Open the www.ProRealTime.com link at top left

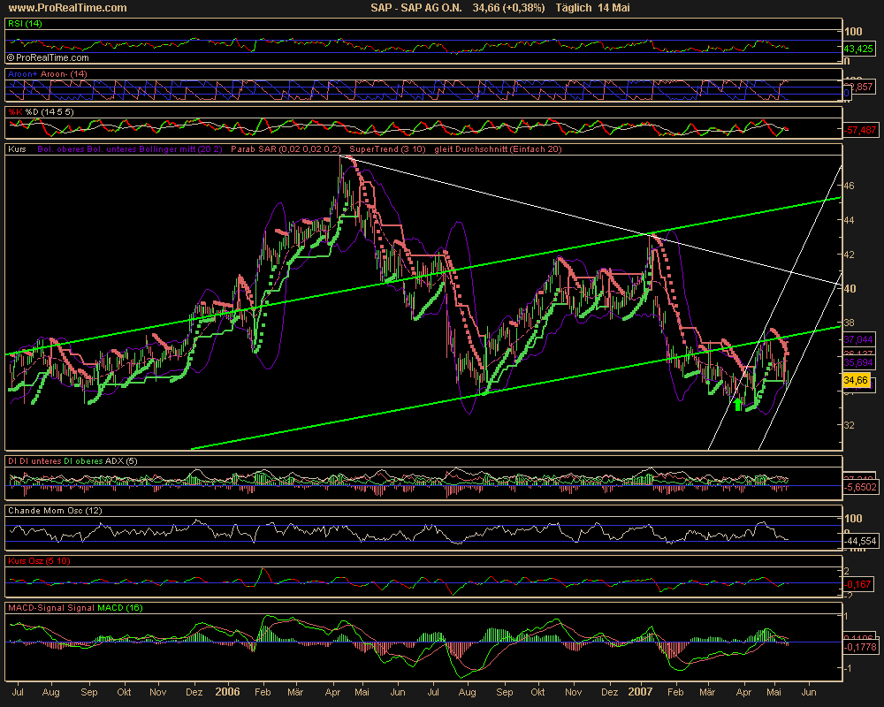[65, 8]
